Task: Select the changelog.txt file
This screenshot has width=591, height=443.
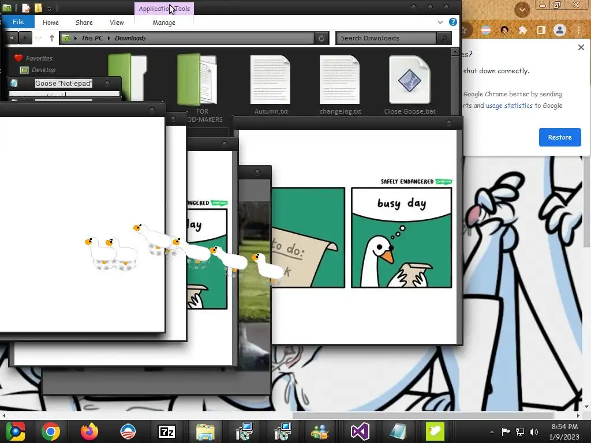Action: [340, 85]
